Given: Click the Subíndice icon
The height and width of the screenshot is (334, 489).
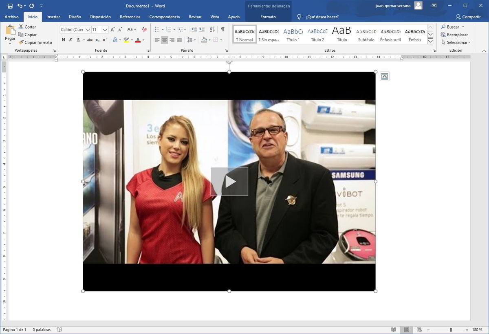Looking at the screenshot, I should pyautogui.click(x=97, y=40).
